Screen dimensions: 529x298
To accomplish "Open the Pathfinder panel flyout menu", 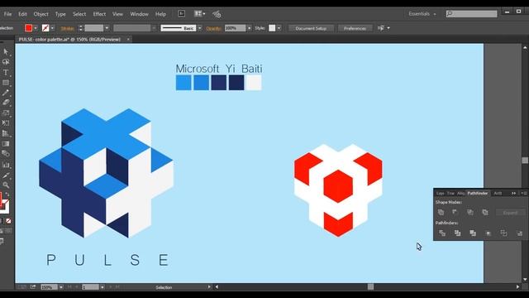I will [x=524, y=193].
